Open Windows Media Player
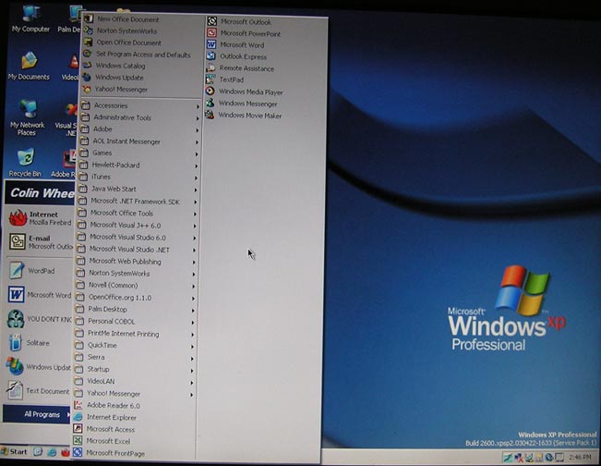The width and height of the screenshot is (601, 466). point(245,92)
